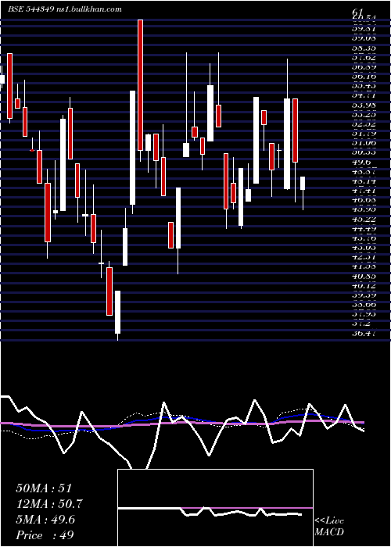Screen dimensions: 391x547
Task: Select the 50MA : 51 readout
Action: [x=44, y=488]
